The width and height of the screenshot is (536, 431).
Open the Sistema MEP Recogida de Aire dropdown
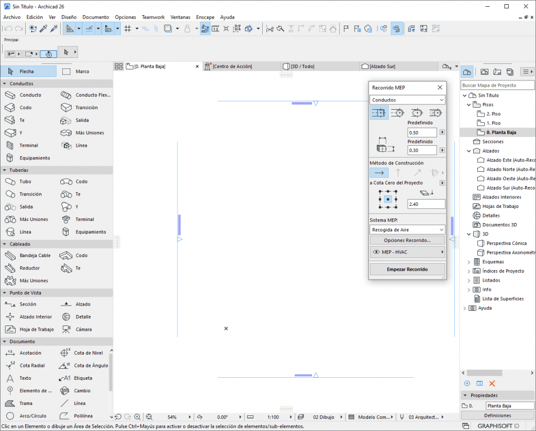[x=407, y=229]
